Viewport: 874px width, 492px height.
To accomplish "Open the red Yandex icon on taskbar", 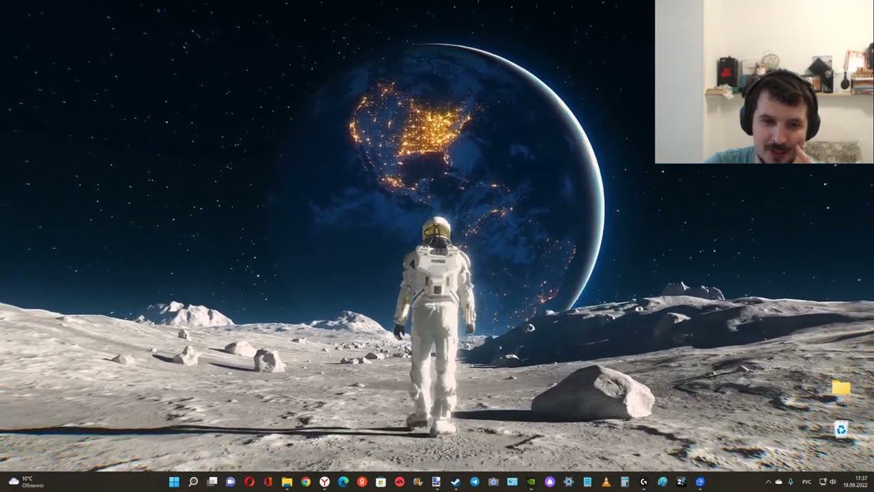I will [x=362, y=482].
